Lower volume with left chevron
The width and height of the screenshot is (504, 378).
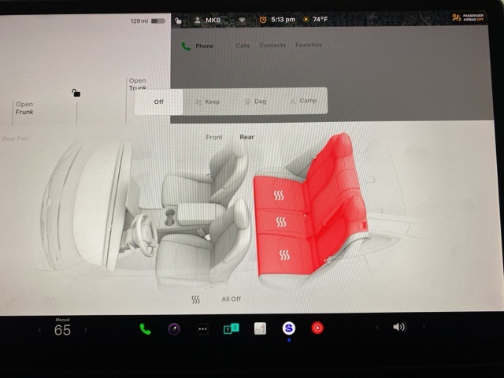coord(377,327)
